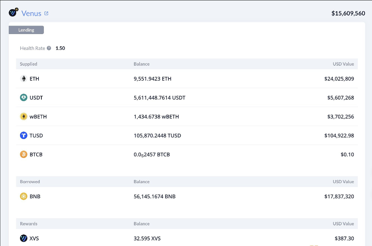
Task: Click the BTCB token icon
Action: 23,154
